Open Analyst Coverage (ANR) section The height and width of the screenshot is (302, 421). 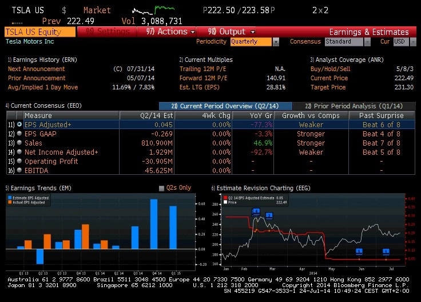tap(347, 60)
